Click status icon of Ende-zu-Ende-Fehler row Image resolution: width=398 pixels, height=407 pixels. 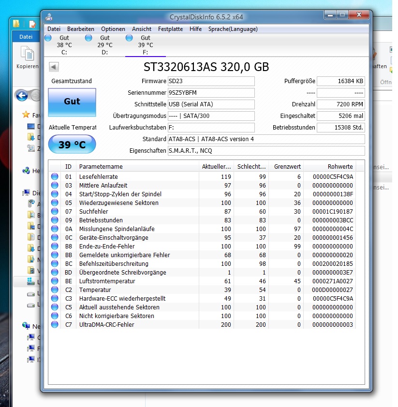coord(55,247)
